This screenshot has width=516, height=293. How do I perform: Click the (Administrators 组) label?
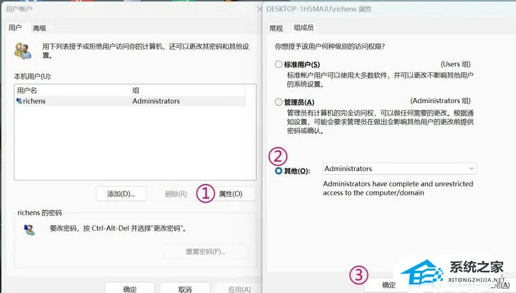point(440,100)
